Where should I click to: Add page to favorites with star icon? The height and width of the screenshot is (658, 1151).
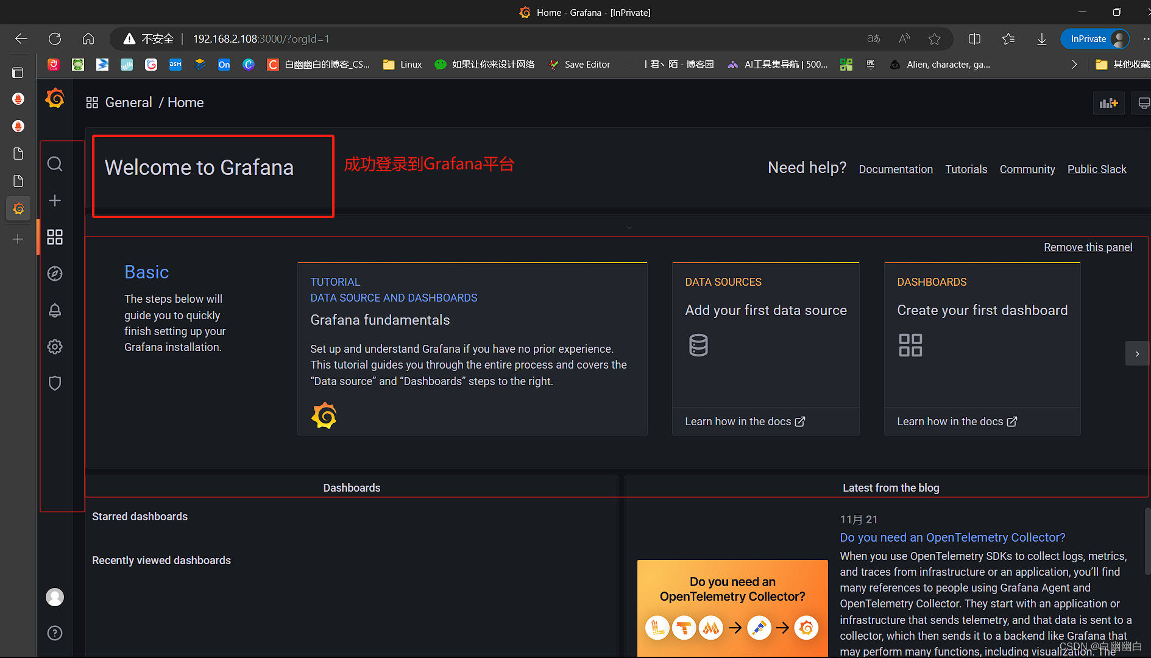[x=934, y=39]
